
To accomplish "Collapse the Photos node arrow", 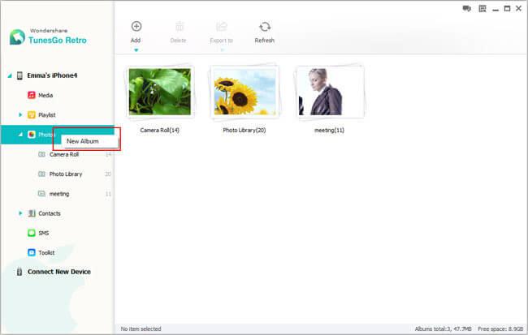I will 20,135.
